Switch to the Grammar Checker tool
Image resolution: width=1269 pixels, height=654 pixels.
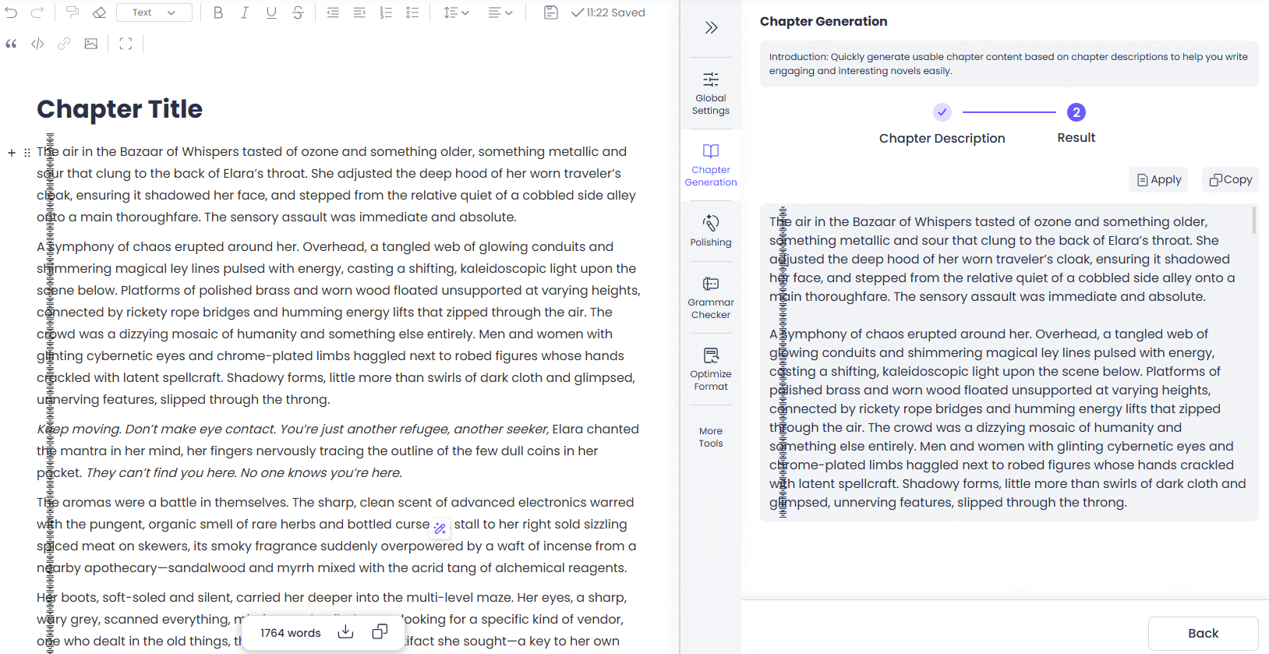click(x=710, y=297)
